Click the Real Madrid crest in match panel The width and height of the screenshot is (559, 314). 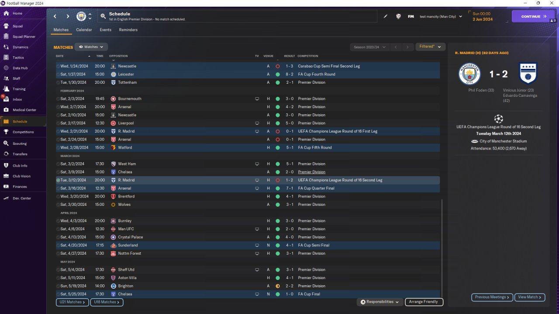528,74
